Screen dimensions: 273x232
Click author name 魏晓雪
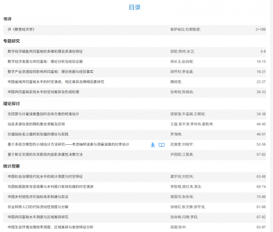pos(176,82)
